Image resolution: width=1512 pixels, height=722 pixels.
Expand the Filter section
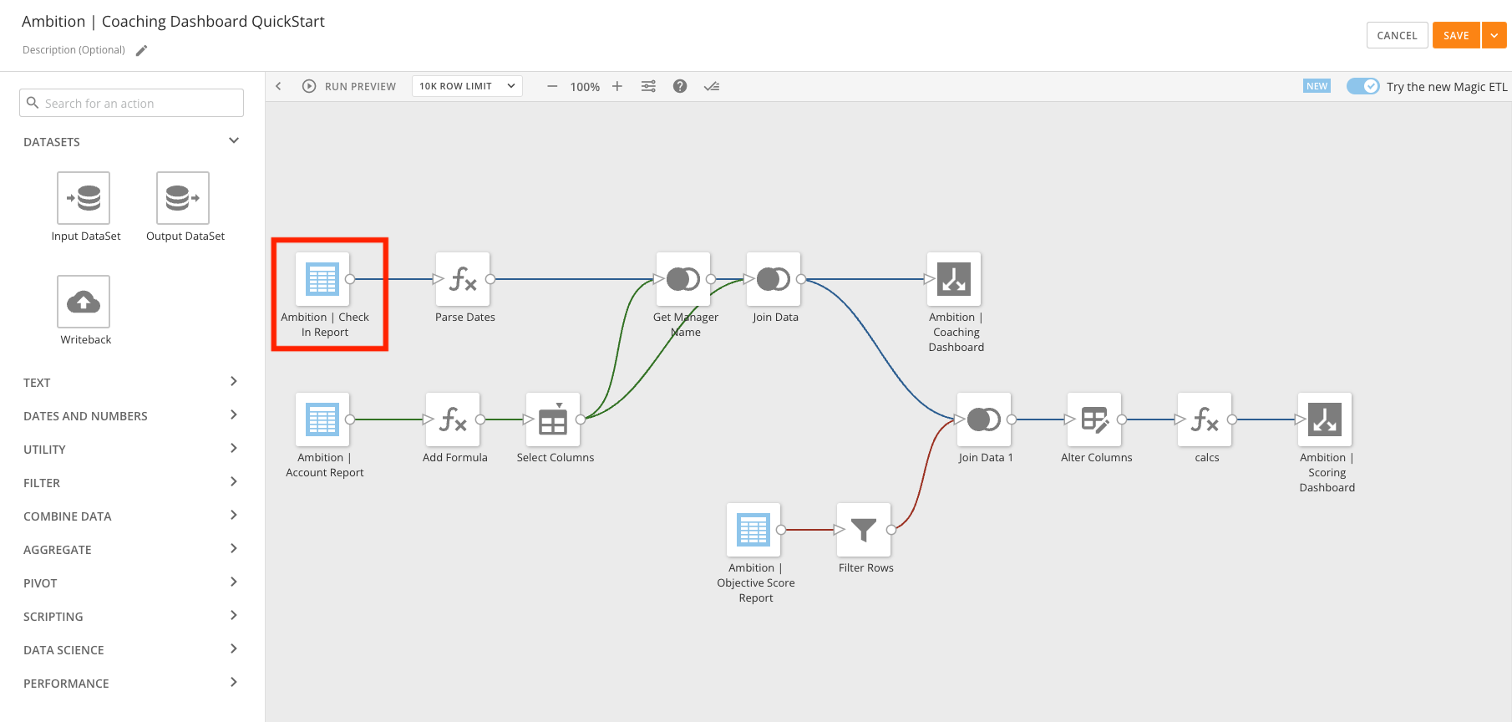coord(234,482)
